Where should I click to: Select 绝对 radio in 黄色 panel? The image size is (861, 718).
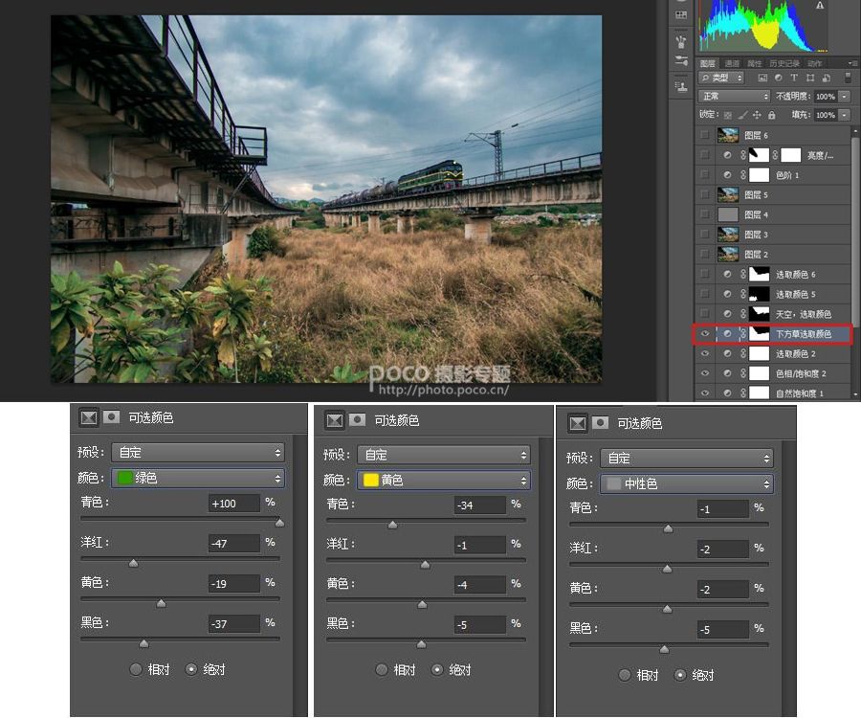(x=437, y=670)
